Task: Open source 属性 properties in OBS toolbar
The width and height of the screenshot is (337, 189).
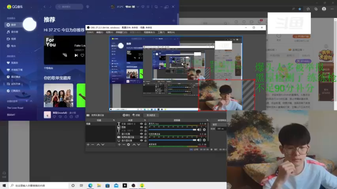Action: click(126, 115)
